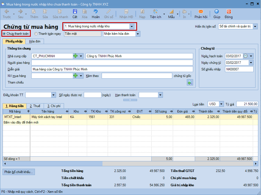The height and width of the screenshot is (195, 261).
Task: Switch to the Phiếu nhập tab
Action: 14,41
